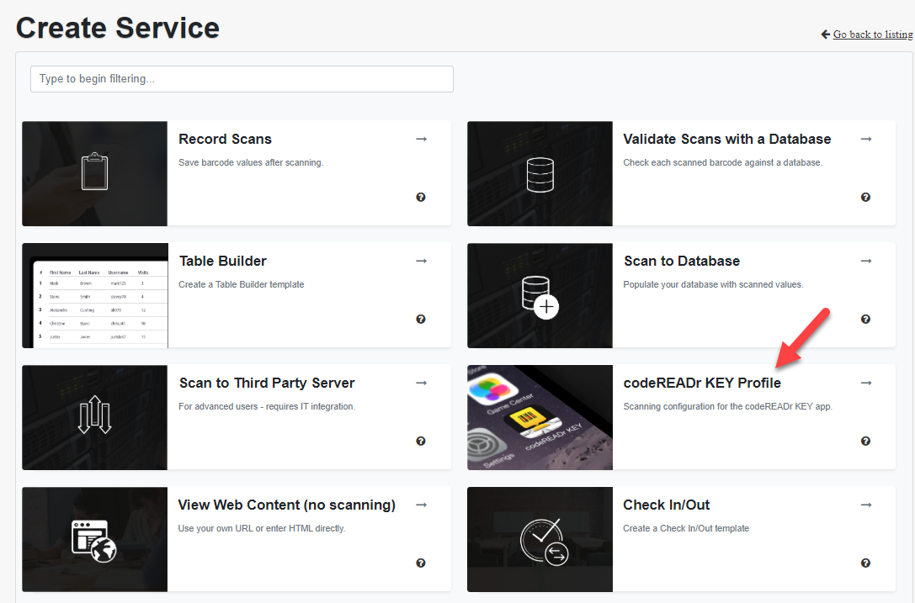Select the Scan to Database title
Viewport: 915px width, 603px height.
682,261
